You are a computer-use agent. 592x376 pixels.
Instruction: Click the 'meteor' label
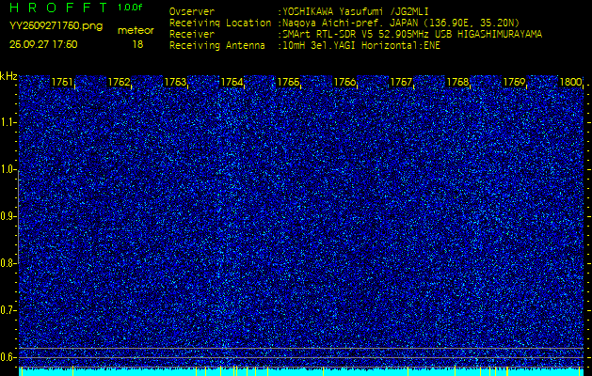tap(136, 31)
